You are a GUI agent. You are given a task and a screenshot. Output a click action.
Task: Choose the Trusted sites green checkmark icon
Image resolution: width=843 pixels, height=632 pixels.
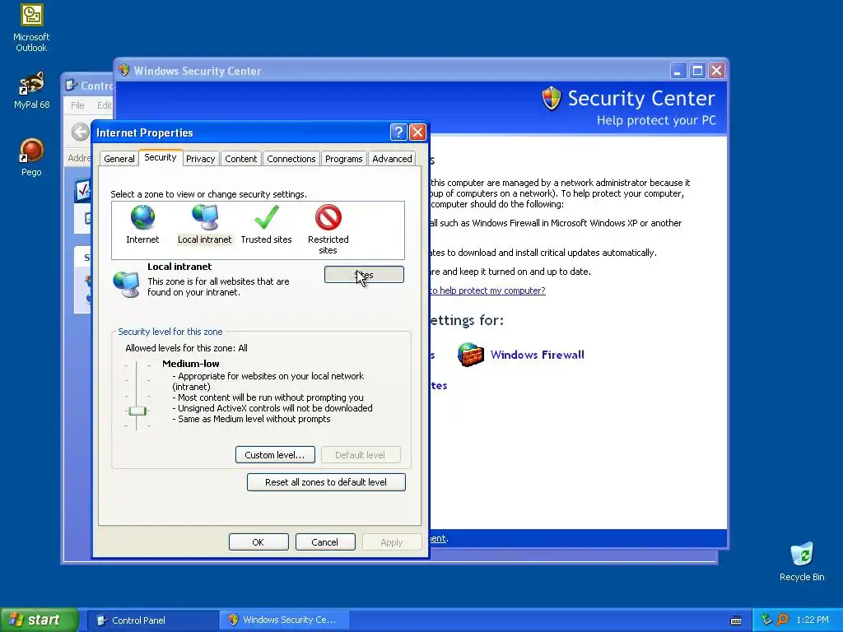[267, 217]
